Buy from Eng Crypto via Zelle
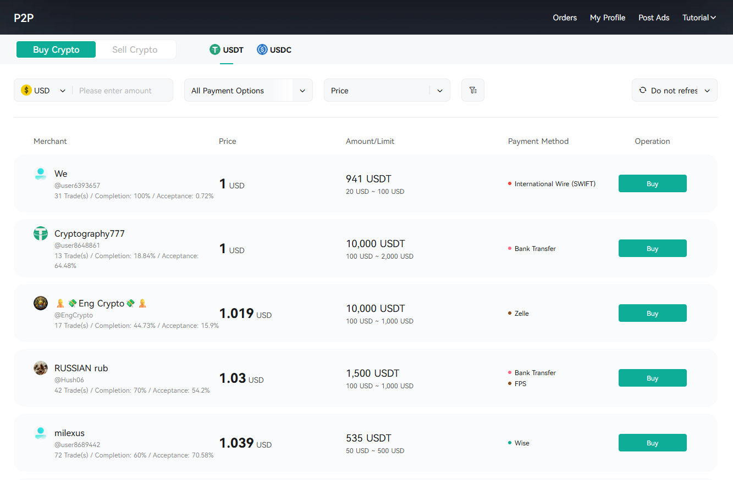This screenshot has width=733, height=480. point(653,313)
